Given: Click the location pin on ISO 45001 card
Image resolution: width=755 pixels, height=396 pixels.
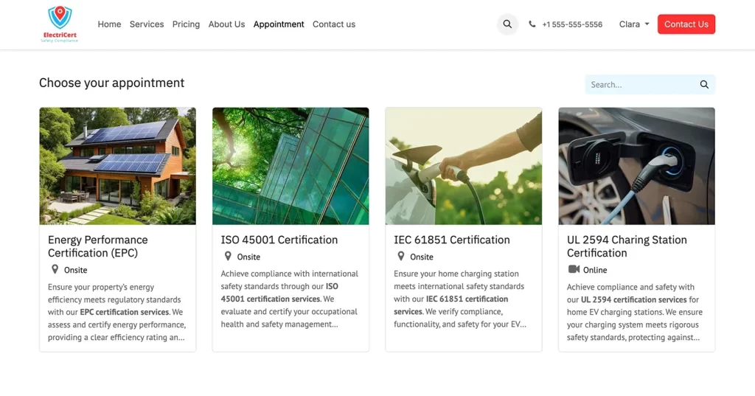Looking at the screenshot, I should (x=228, y=257).
